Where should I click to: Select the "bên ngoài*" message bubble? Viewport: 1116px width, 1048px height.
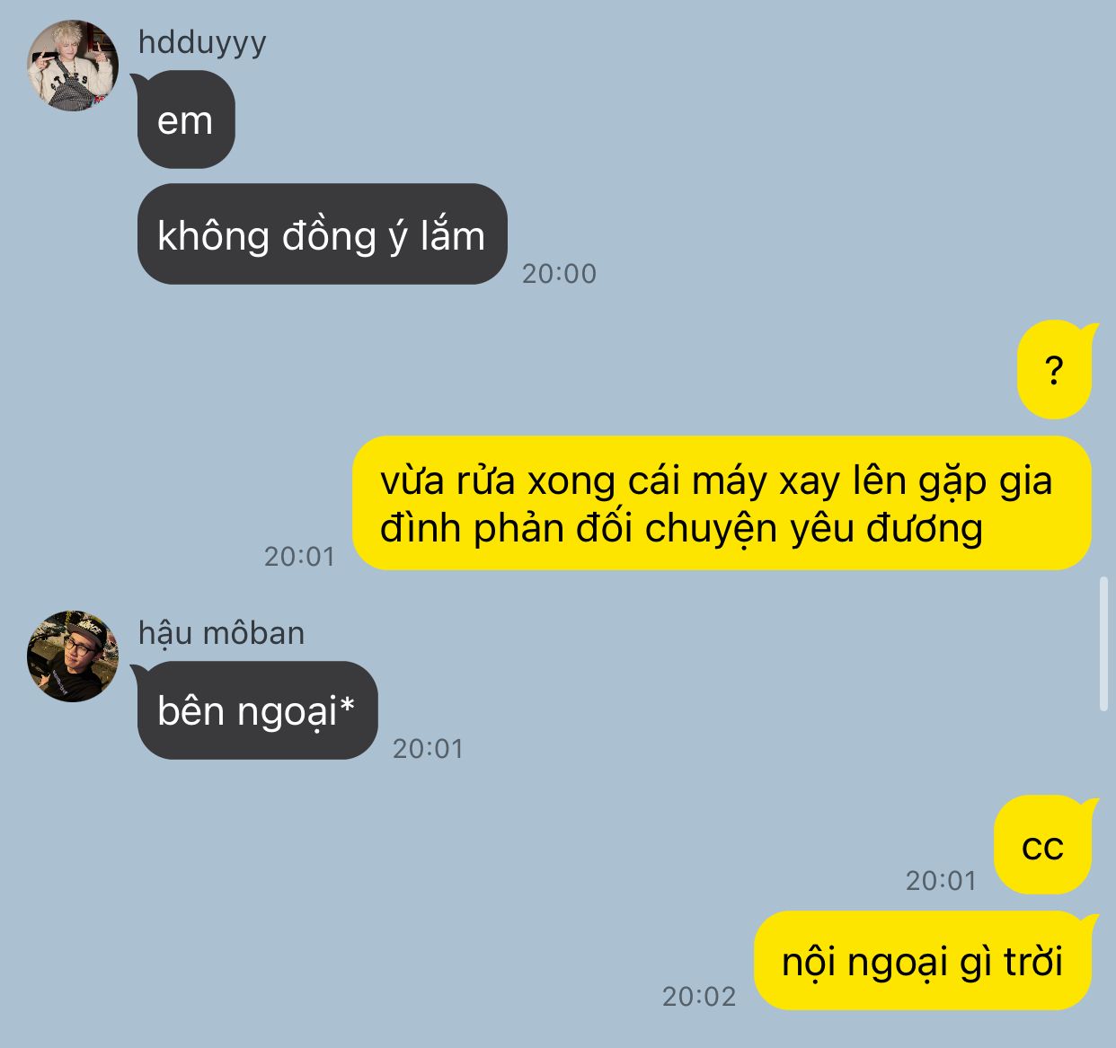(x=255, y=710)
